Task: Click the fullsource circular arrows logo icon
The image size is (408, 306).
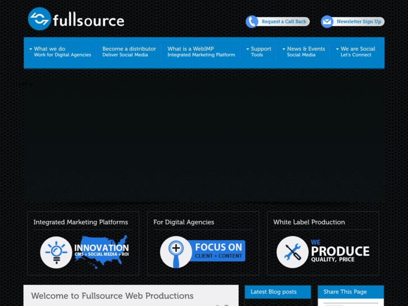Action: (x=39, y=19)
